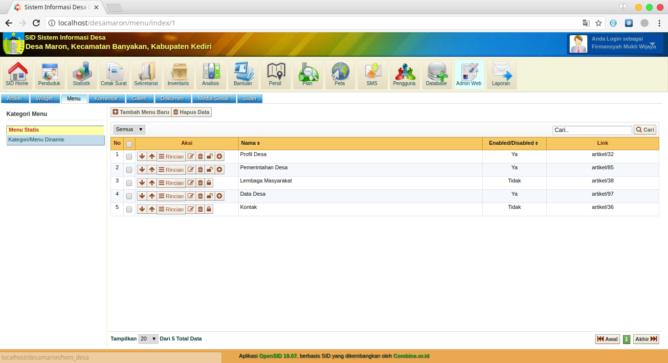Open the Statistik module icon
This screenshot has height=363, width=668.
tap(81, 73)
